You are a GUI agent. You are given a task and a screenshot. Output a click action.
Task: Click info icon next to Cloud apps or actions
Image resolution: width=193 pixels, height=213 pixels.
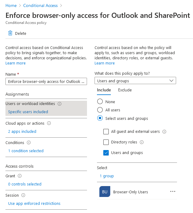pos(49,123)
